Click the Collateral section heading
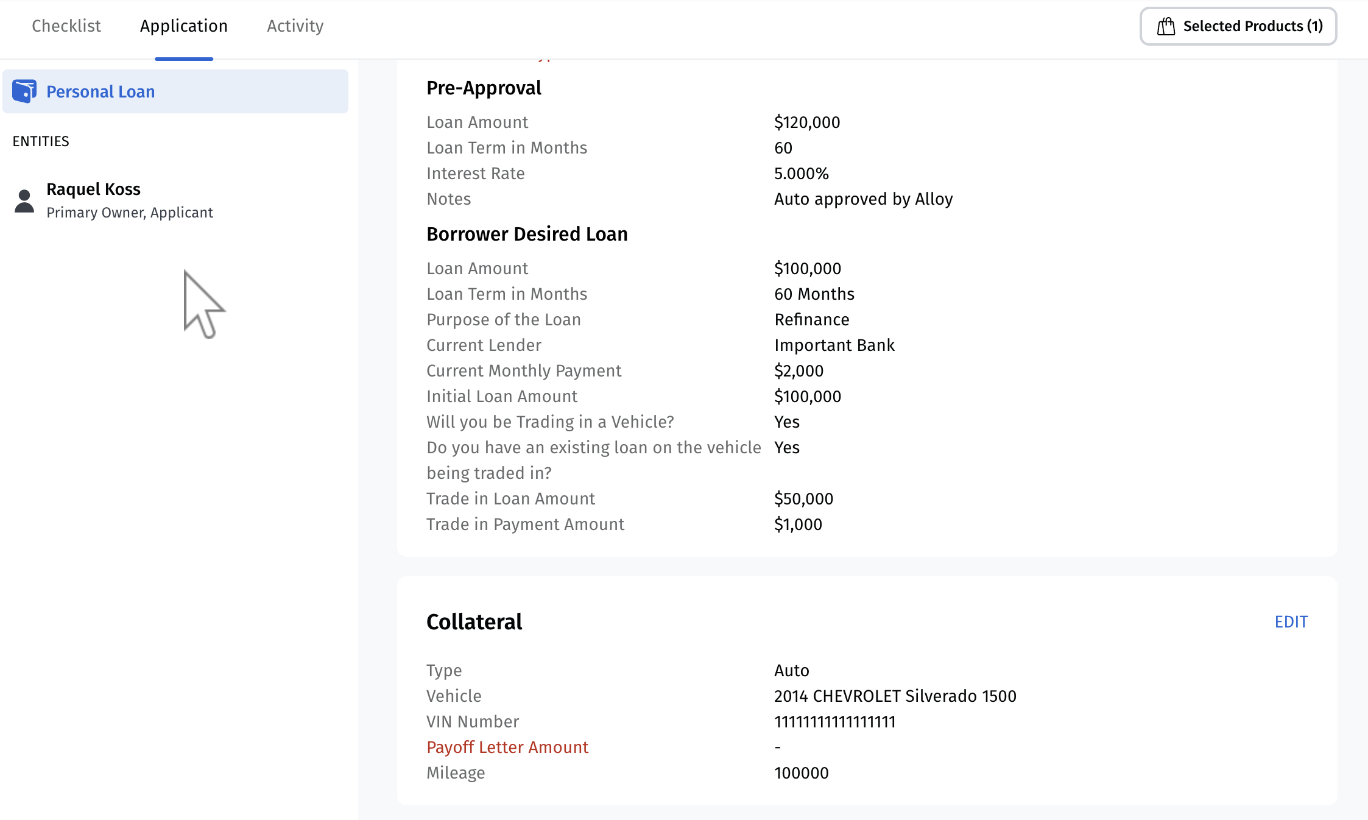Viewport: 1368px width, 820px height. (474, 621)
